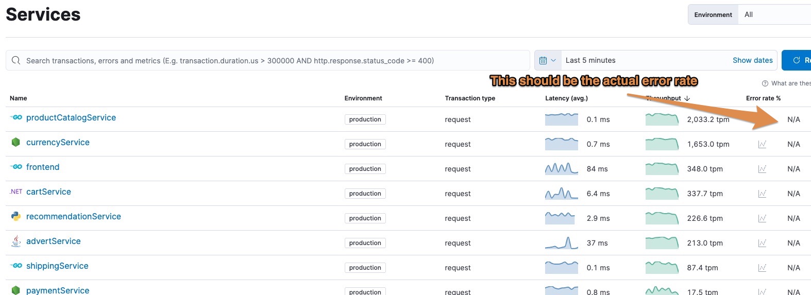Click the Go icon beside frontend
The height and width of the screenshot is (295, 811).
coord(16,167)
